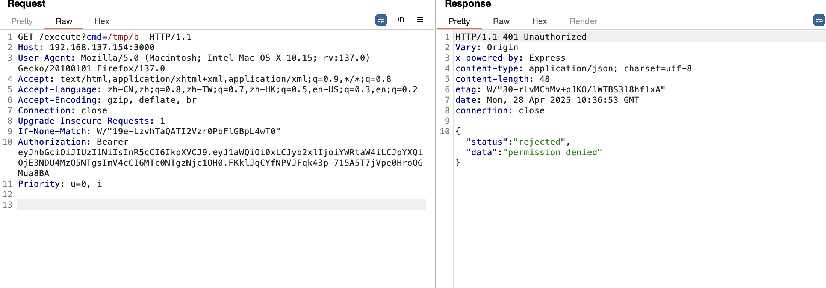Viewport: 826px width, 288px height.
Task: Click the date: Mon, 28 Apr 2025 header
Action: pos(547,100)
